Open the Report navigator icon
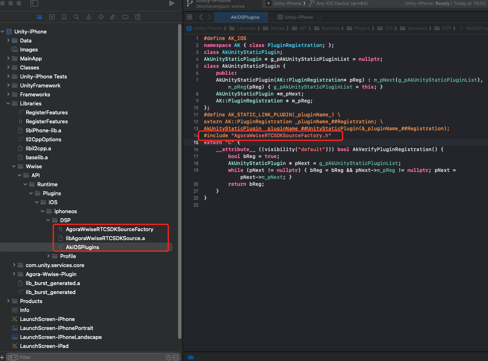 (x=138, y=17)
